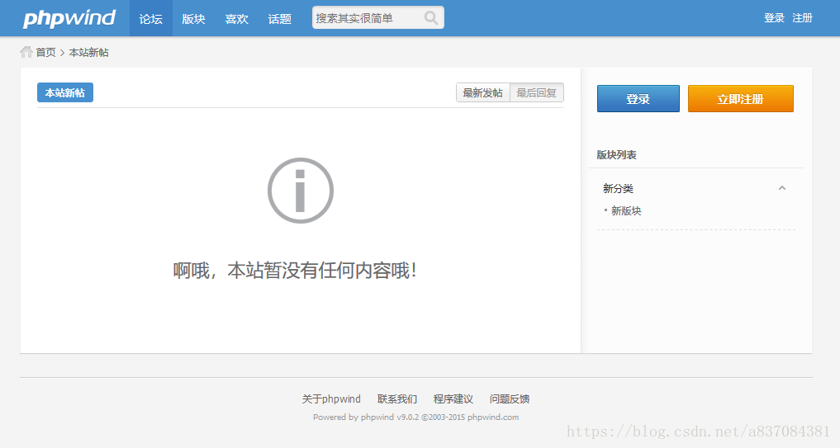This screenshot has width=840, height=448.
Task: Click the blue 登录 button in sidebar
Action: (638, 98)
